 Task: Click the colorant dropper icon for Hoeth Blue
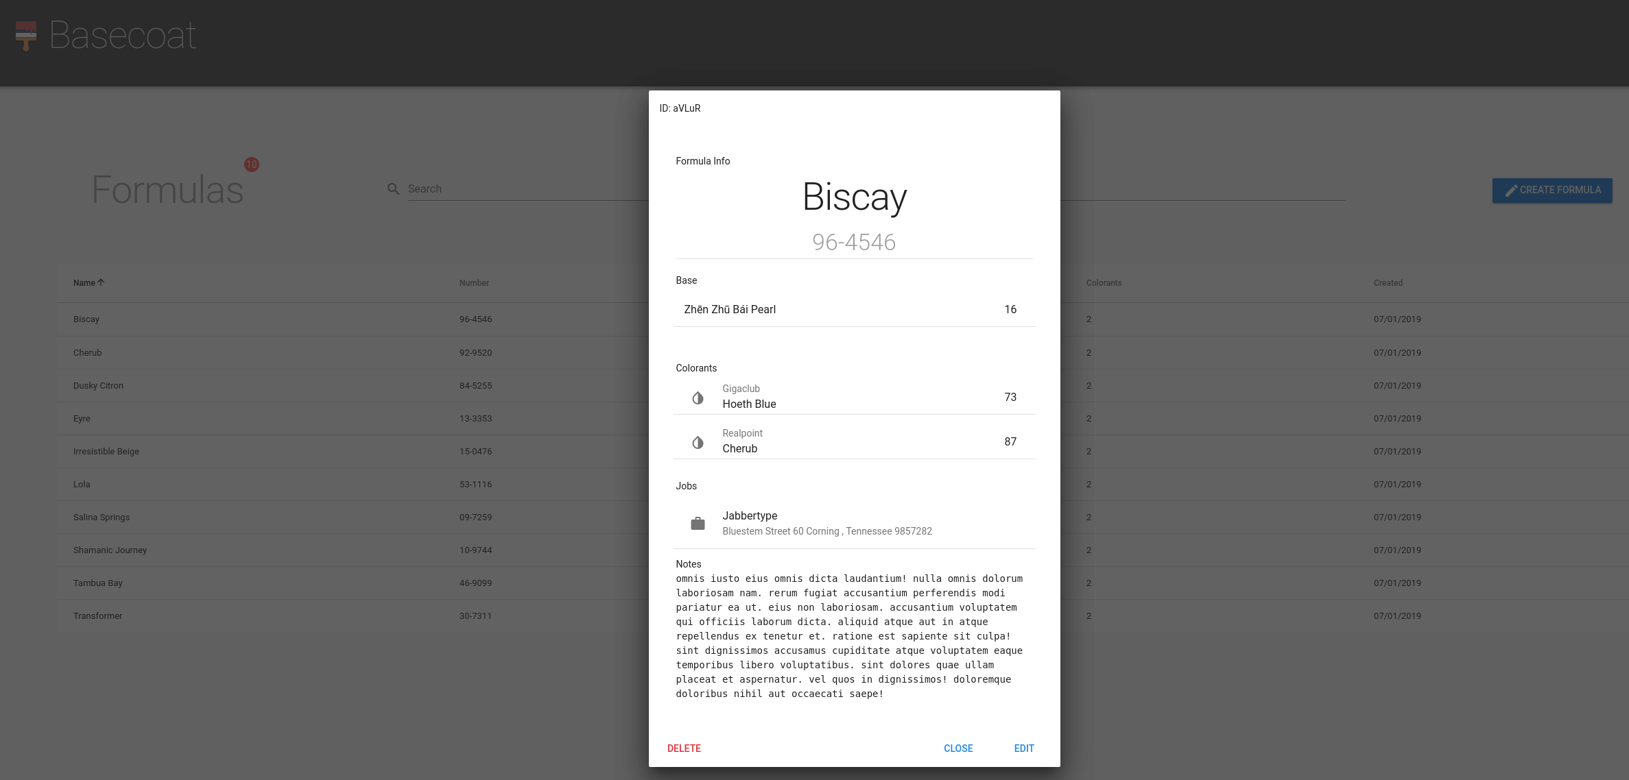(698, 397)
